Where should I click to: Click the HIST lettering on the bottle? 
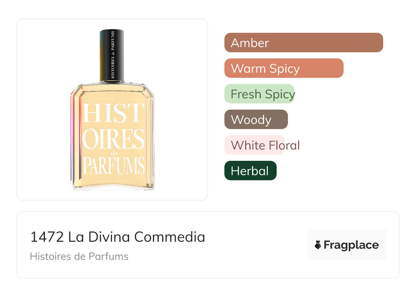(x=113, y=113)
